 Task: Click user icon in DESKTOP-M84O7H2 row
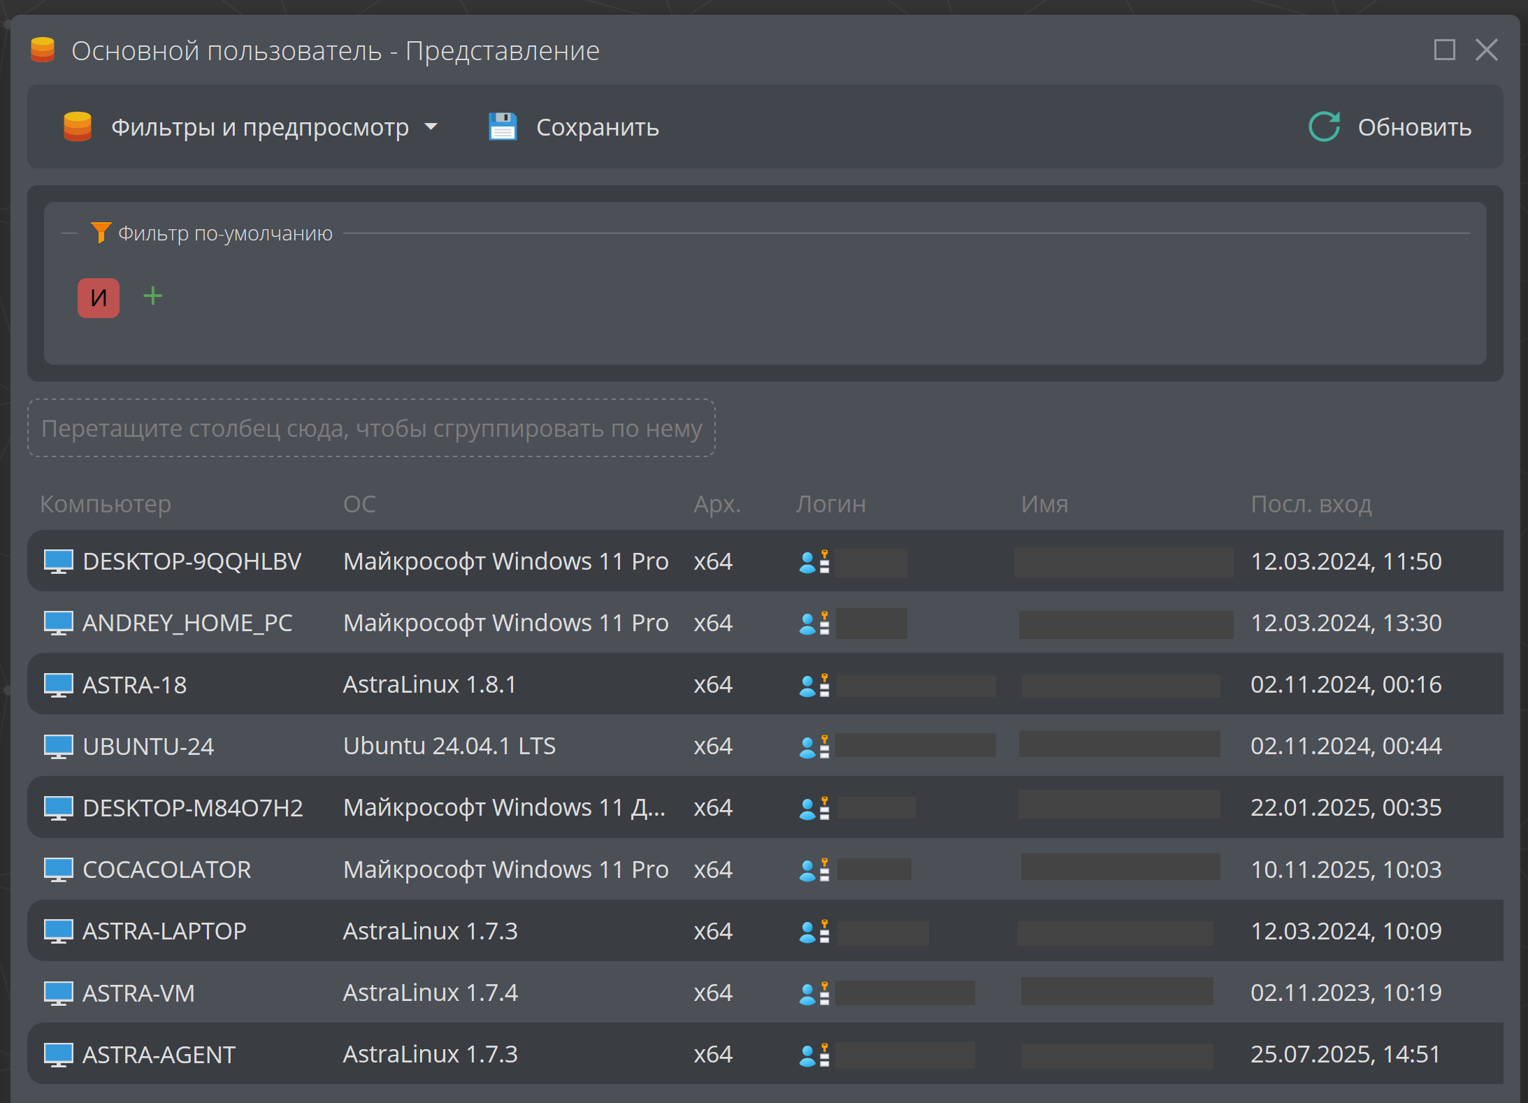(814, 808)
